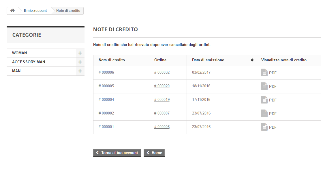Expand the ACCESSORY MAN category
321x170 pixels.
80,62
